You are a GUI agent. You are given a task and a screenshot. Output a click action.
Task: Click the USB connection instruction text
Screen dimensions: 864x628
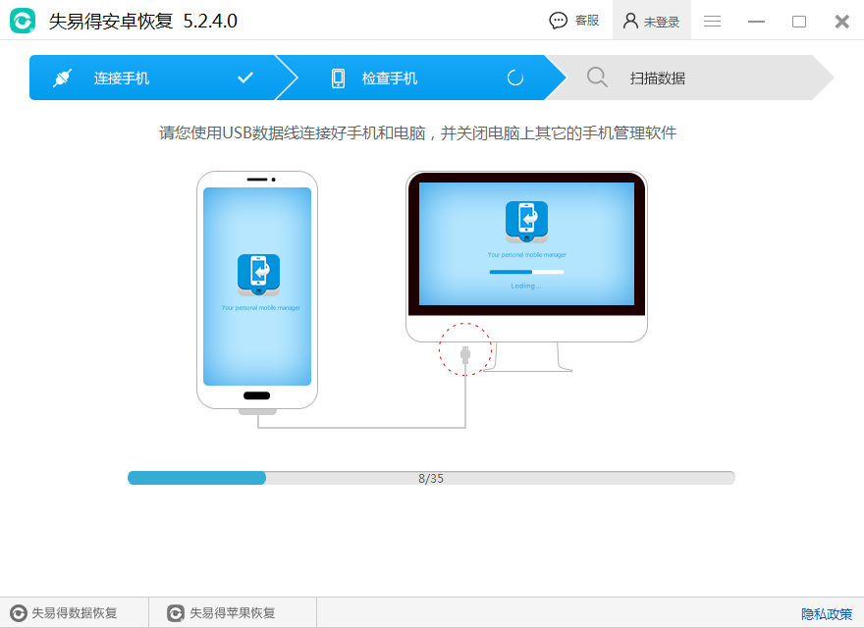click(x=418, y=132)
